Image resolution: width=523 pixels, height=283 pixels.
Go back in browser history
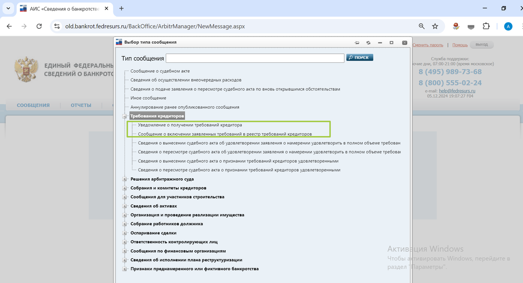pyautogui.click(x=9, y=26)
